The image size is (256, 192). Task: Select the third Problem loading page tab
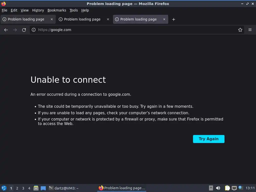[140, 19]
